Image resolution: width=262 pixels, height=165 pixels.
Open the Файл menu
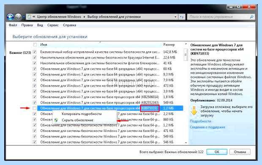pos(13,25)
